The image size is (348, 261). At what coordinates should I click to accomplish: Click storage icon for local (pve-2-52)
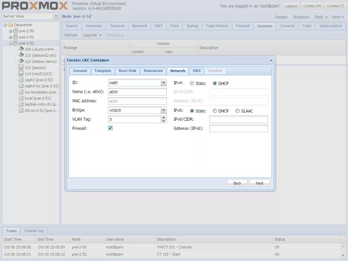click(21, 98)
